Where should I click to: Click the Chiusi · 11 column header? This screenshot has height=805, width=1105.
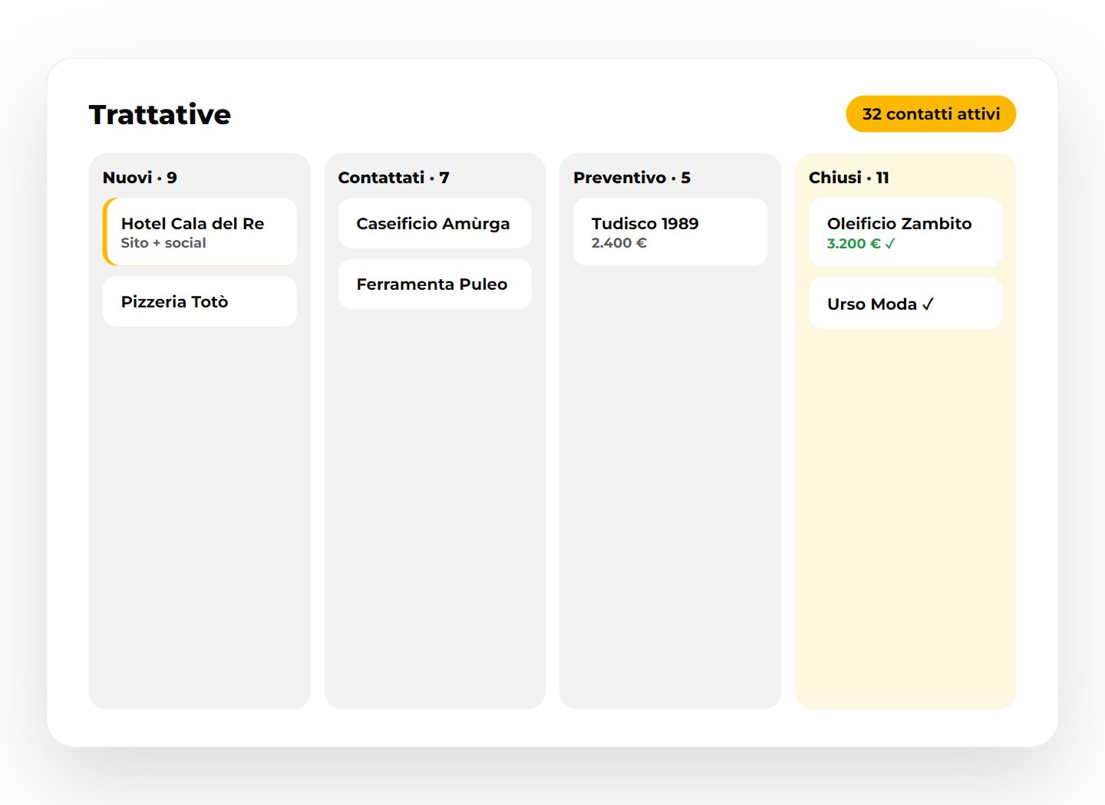[x=849, y=177]
